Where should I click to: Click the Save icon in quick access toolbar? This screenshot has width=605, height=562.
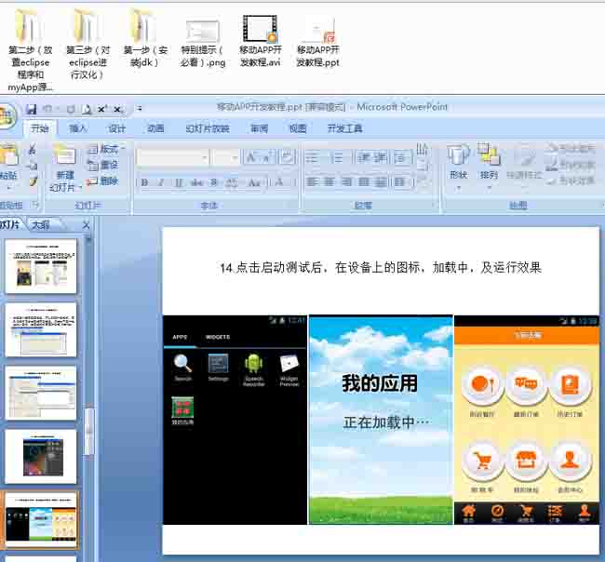point(32,109)
